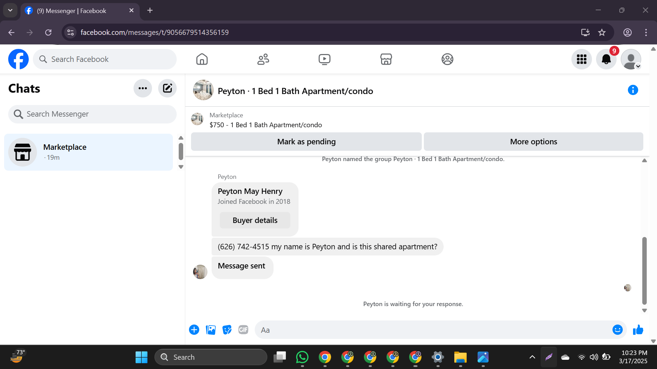The image size is (657, 369).
Task: Click the Facebook logo
Action: click(18, 59)
